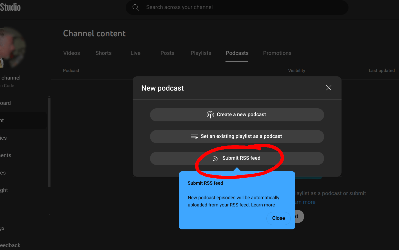
Task: Click the Submit RSS feed button
Action: (x=237, y=158)
